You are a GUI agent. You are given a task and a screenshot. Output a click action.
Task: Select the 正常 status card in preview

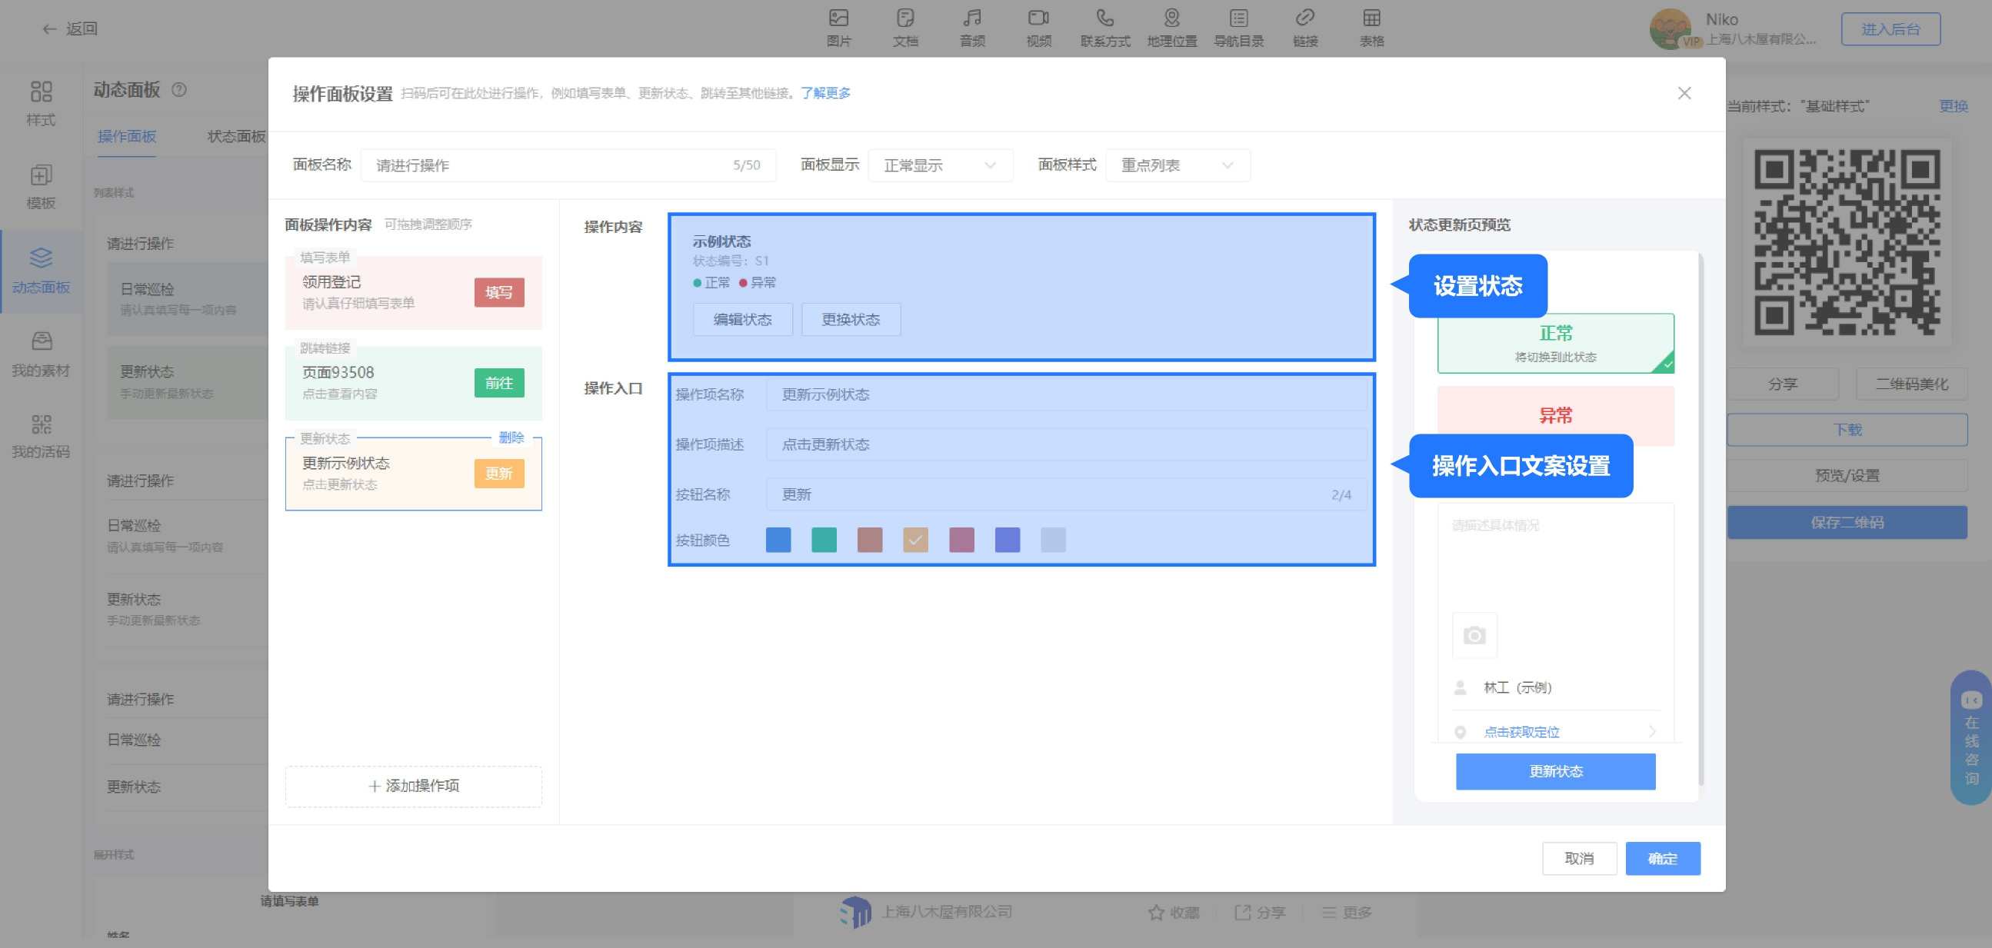click(x=1555, y=344)
